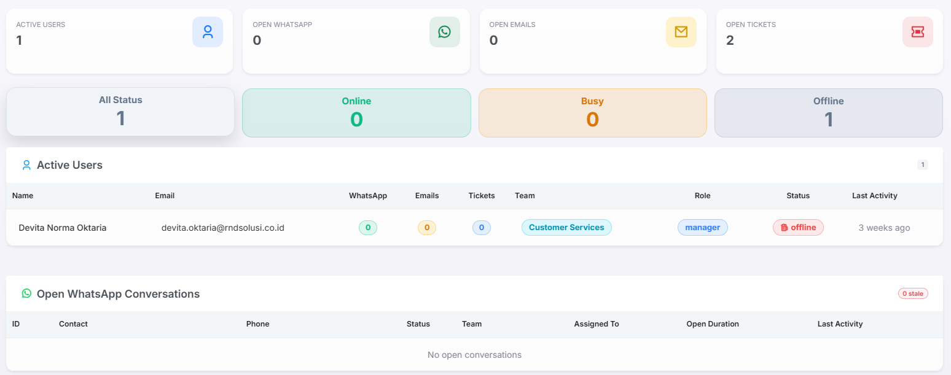Open the Customer Services team tag
Image resolution: width=951 pixels, height=375 pixels.
click(x=566, y=228)
